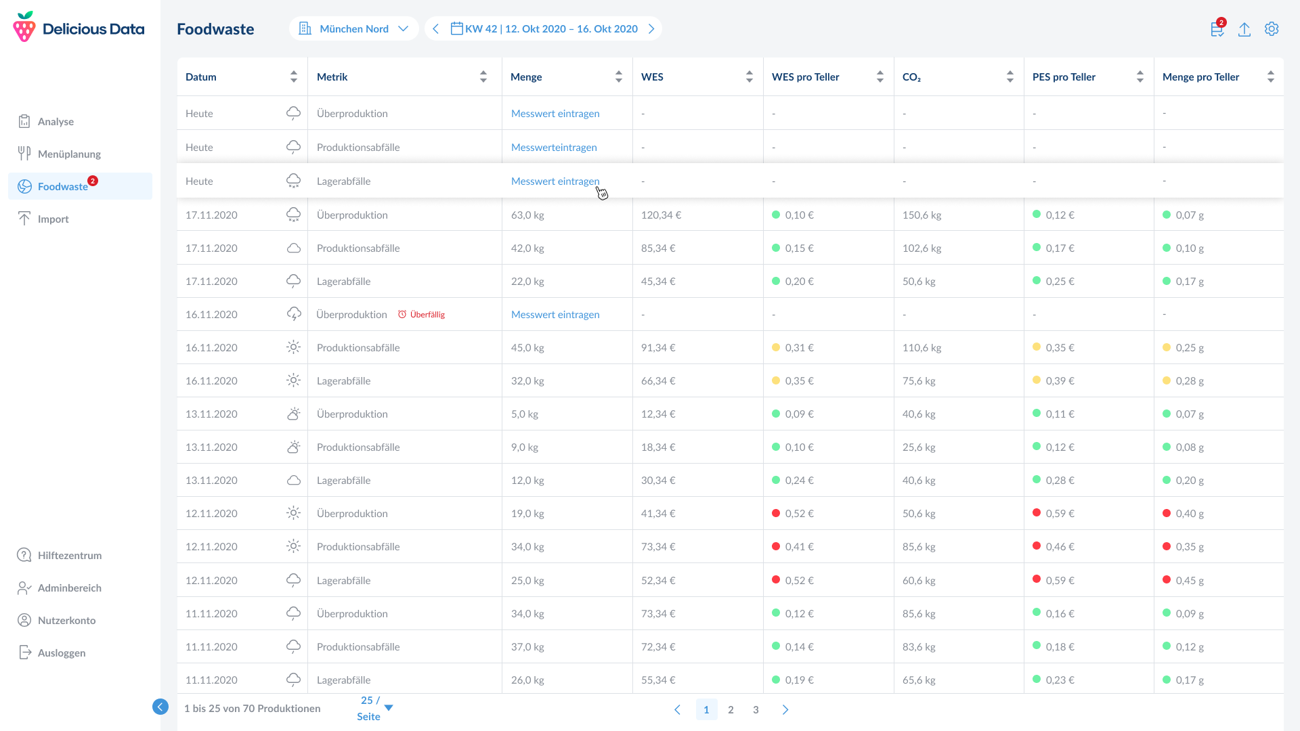
Task: Click the Delicious Data strawberry logo
Action: 24,28
